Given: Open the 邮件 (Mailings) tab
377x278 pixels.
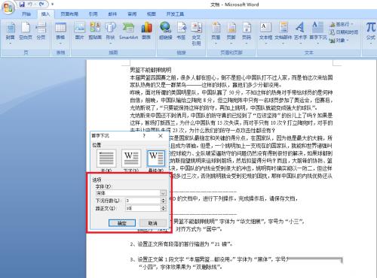Looking at the screenshot, I should (x=112, y=14).
